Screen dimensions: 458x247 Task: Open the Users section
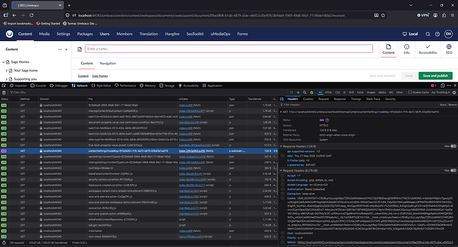click(x=105, y=34)
